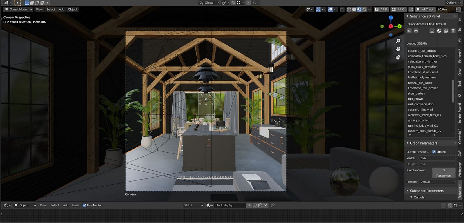Screen dimensions: 464x223
Task: Toggle show overlays button
Action: (330, 9)
